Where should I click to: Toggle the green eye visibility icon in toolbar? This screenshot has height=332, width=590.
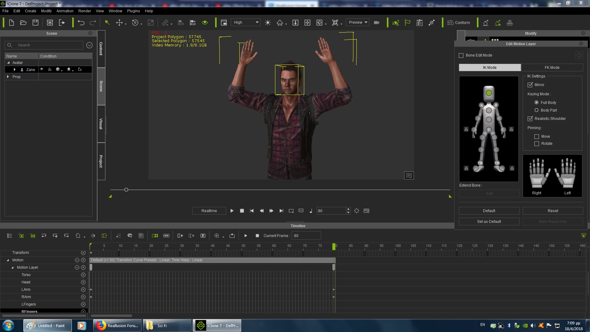click(205, 22)
